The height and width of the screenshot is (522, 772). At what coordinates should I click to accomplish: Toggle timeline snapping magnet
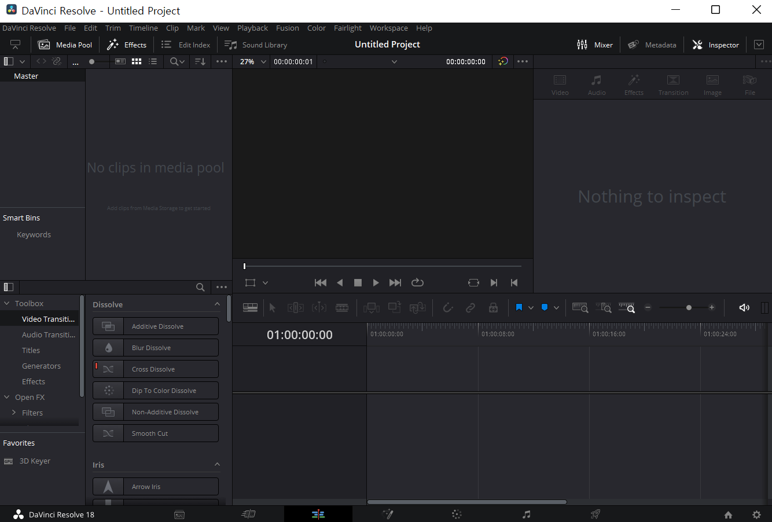tap(447, 307)
